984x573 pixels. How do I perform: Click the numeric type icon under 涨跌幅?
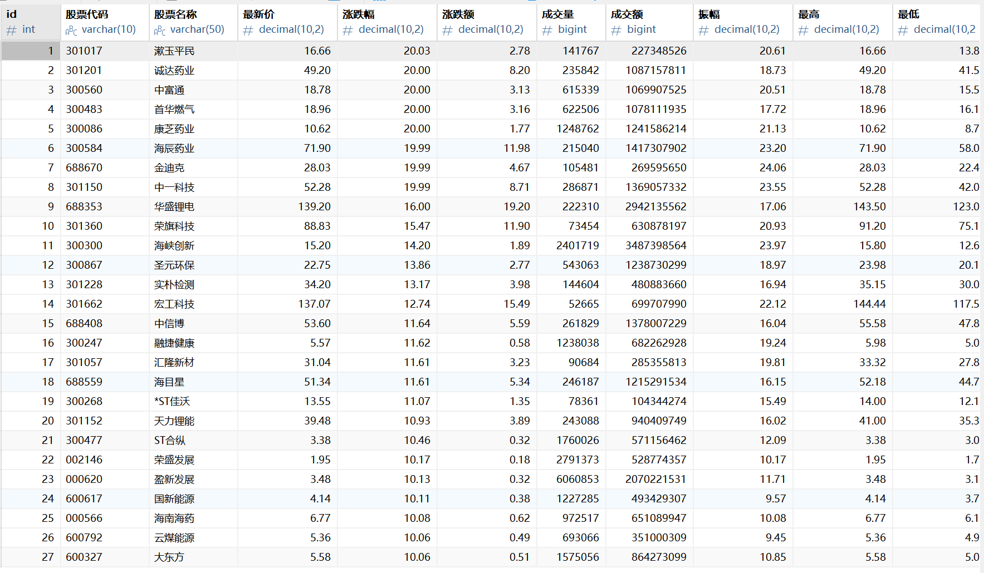(x=348, y=31)
